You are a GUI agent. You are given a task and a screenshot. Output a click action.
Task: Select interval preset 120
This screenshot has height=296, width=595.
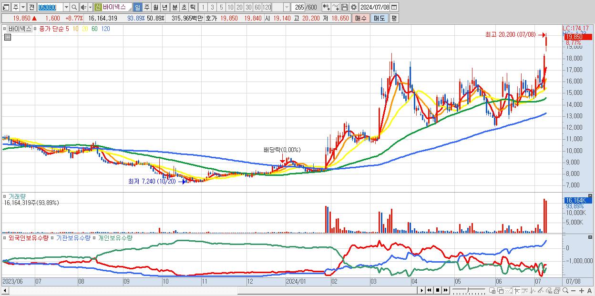tap(267, 7)
